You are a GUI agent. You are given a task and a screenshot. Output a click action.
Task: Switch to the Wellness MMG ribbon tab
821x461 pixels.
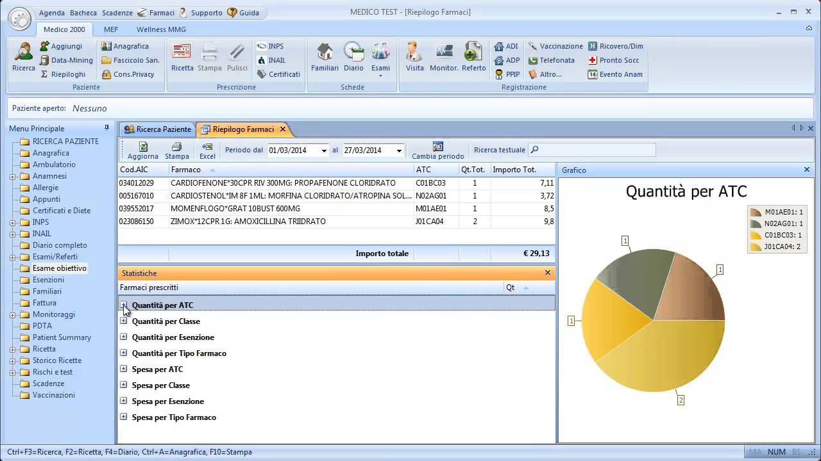[161, 29]
